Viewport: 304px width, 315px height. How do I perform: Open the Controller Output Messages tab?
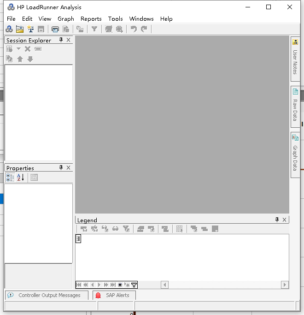tap(47, 295)
